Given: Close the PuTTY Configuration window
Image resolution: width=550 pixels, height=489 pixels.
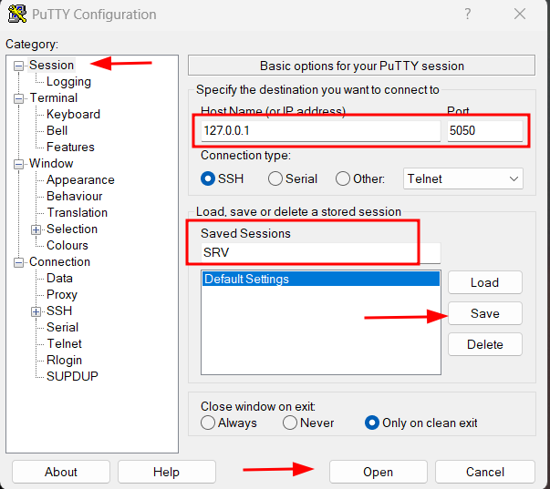Looking at the screenshot, I should tap(520, 15).
